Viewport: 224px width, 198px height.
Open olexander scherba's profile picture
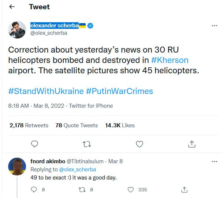17,30
